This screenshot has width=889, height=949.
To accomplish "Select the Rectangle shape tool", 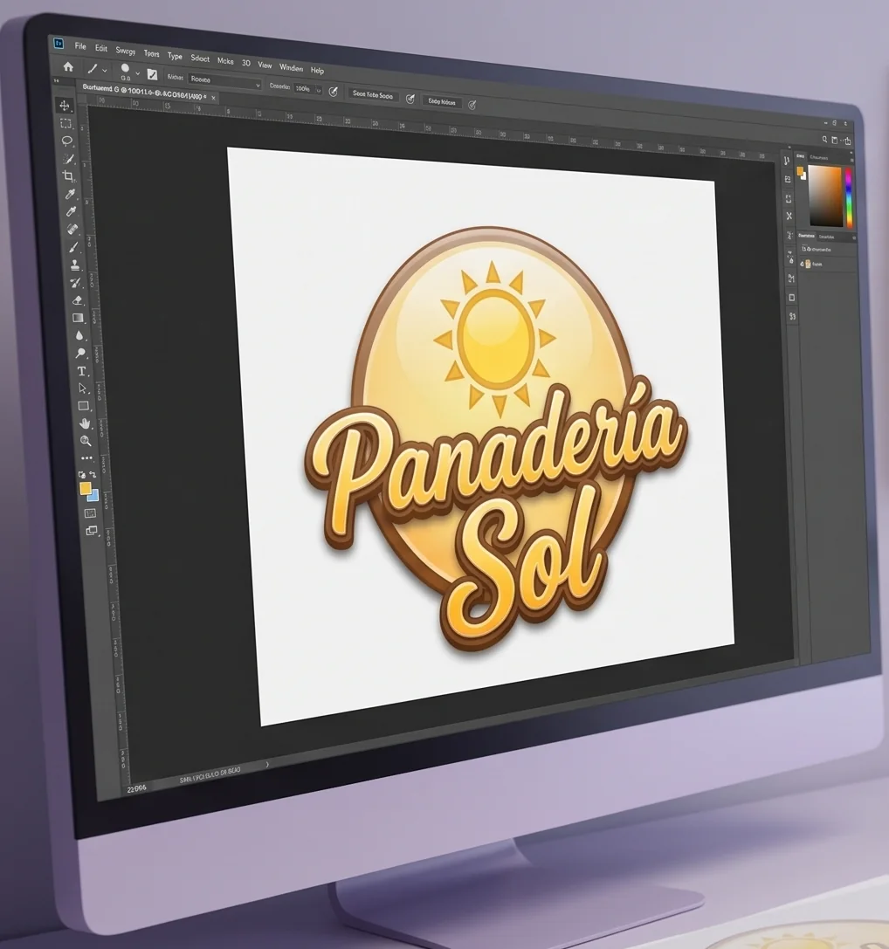I will pyautogui.click(x=84, y=406).
